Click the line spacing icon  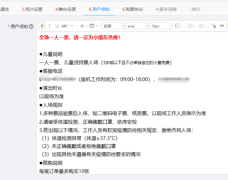[177, 26]
